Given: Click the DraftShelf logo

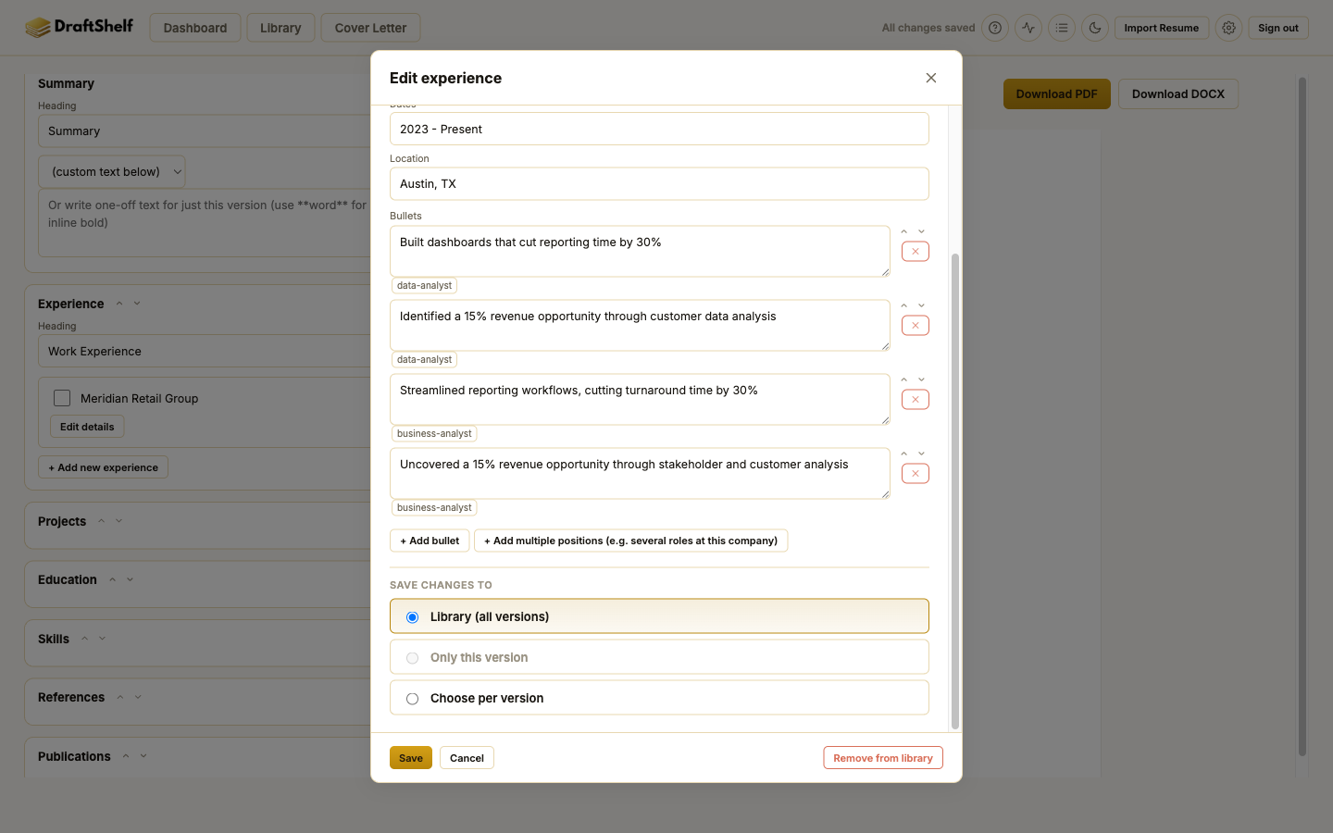Looking at the screenshot, I should [79, 27].
